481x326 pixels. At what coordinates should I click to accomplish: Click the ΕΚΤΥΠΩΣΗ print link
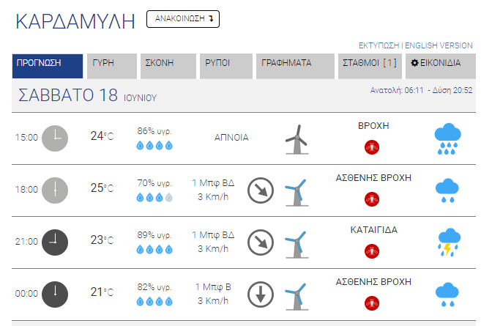[x=379, y=45]
